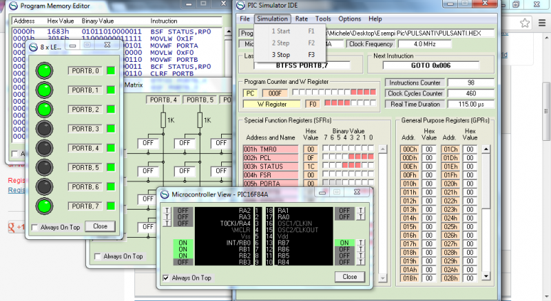Click the Microcontroller View title bar icon

click(x=165, y=194)
